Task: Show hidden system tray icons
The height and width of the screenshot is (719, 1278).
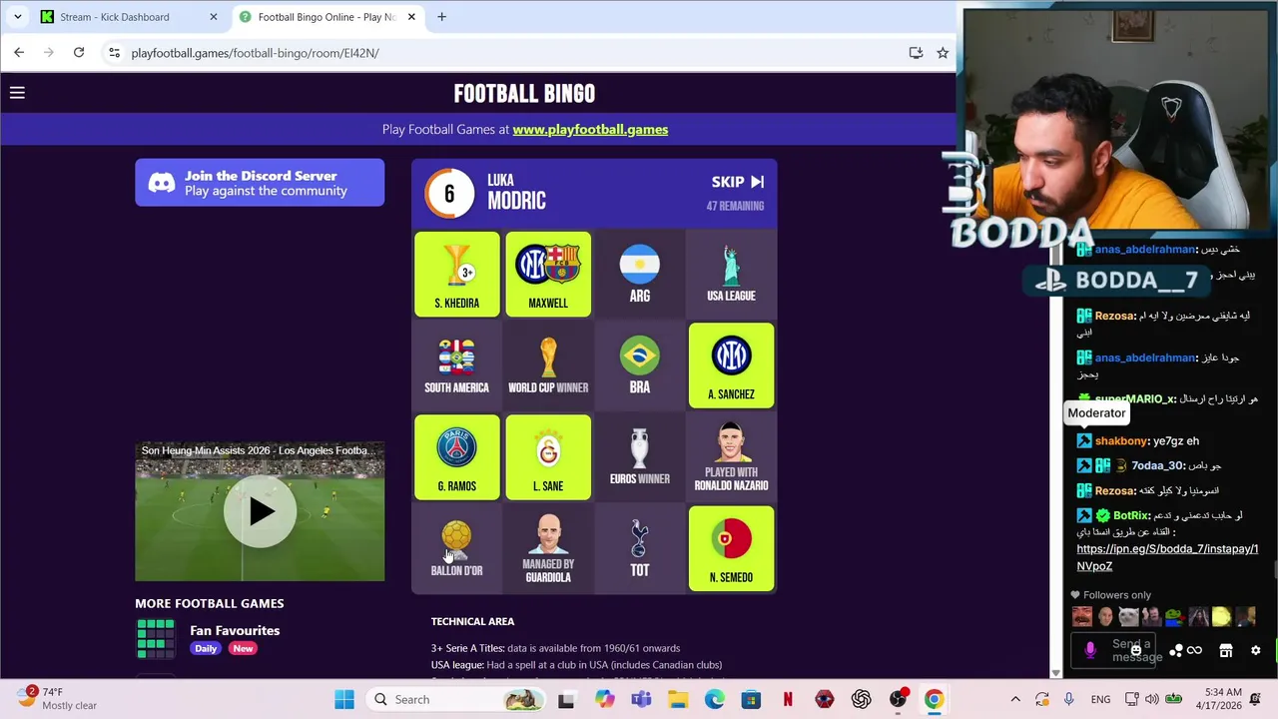Action: [x=1015, y=699]
